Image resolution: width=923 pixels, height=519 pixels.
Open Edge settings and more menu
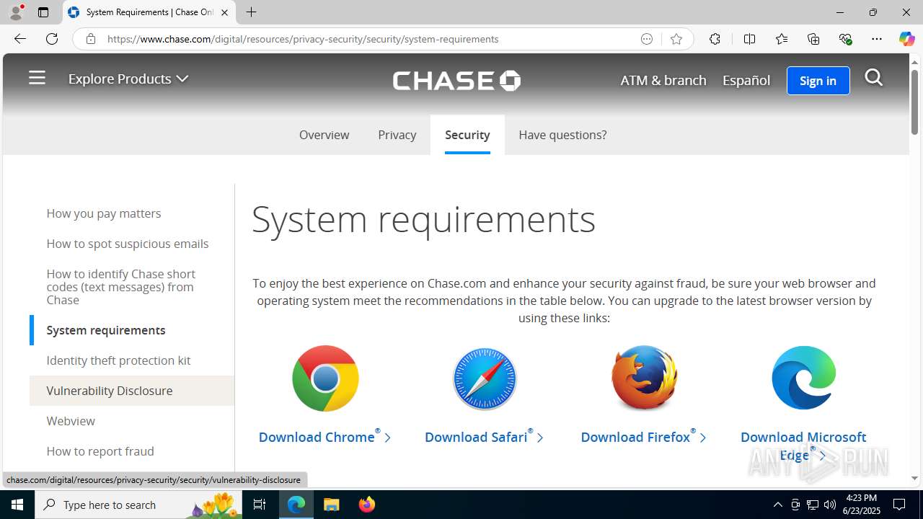click(x=877, y=39)
